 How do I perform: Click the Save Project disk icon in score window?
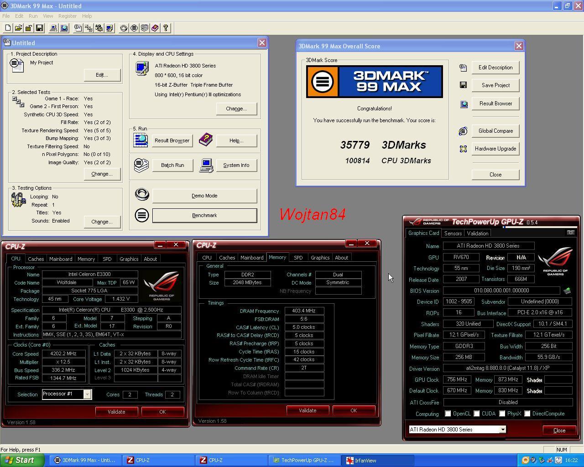coord(463,85)
